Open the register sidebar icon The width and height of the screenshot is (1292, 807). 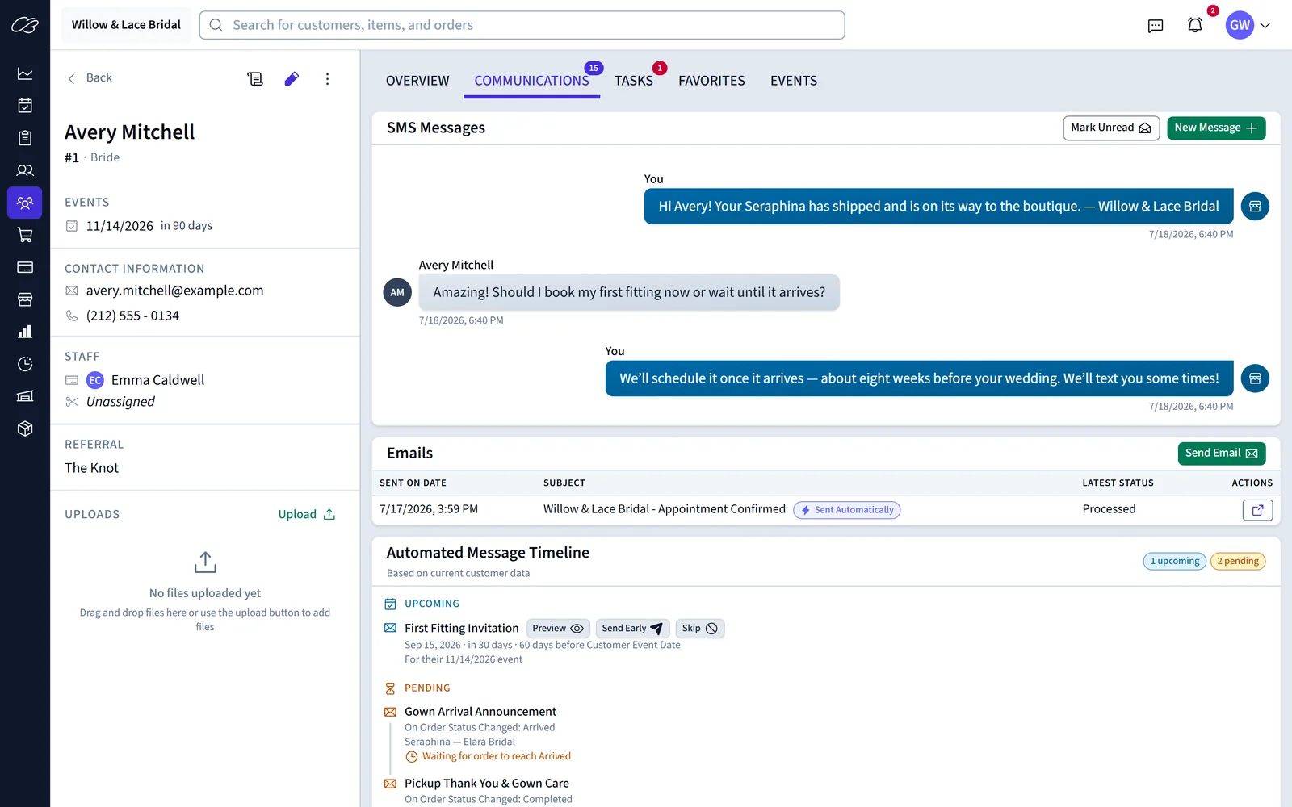[x=25, y=396]
